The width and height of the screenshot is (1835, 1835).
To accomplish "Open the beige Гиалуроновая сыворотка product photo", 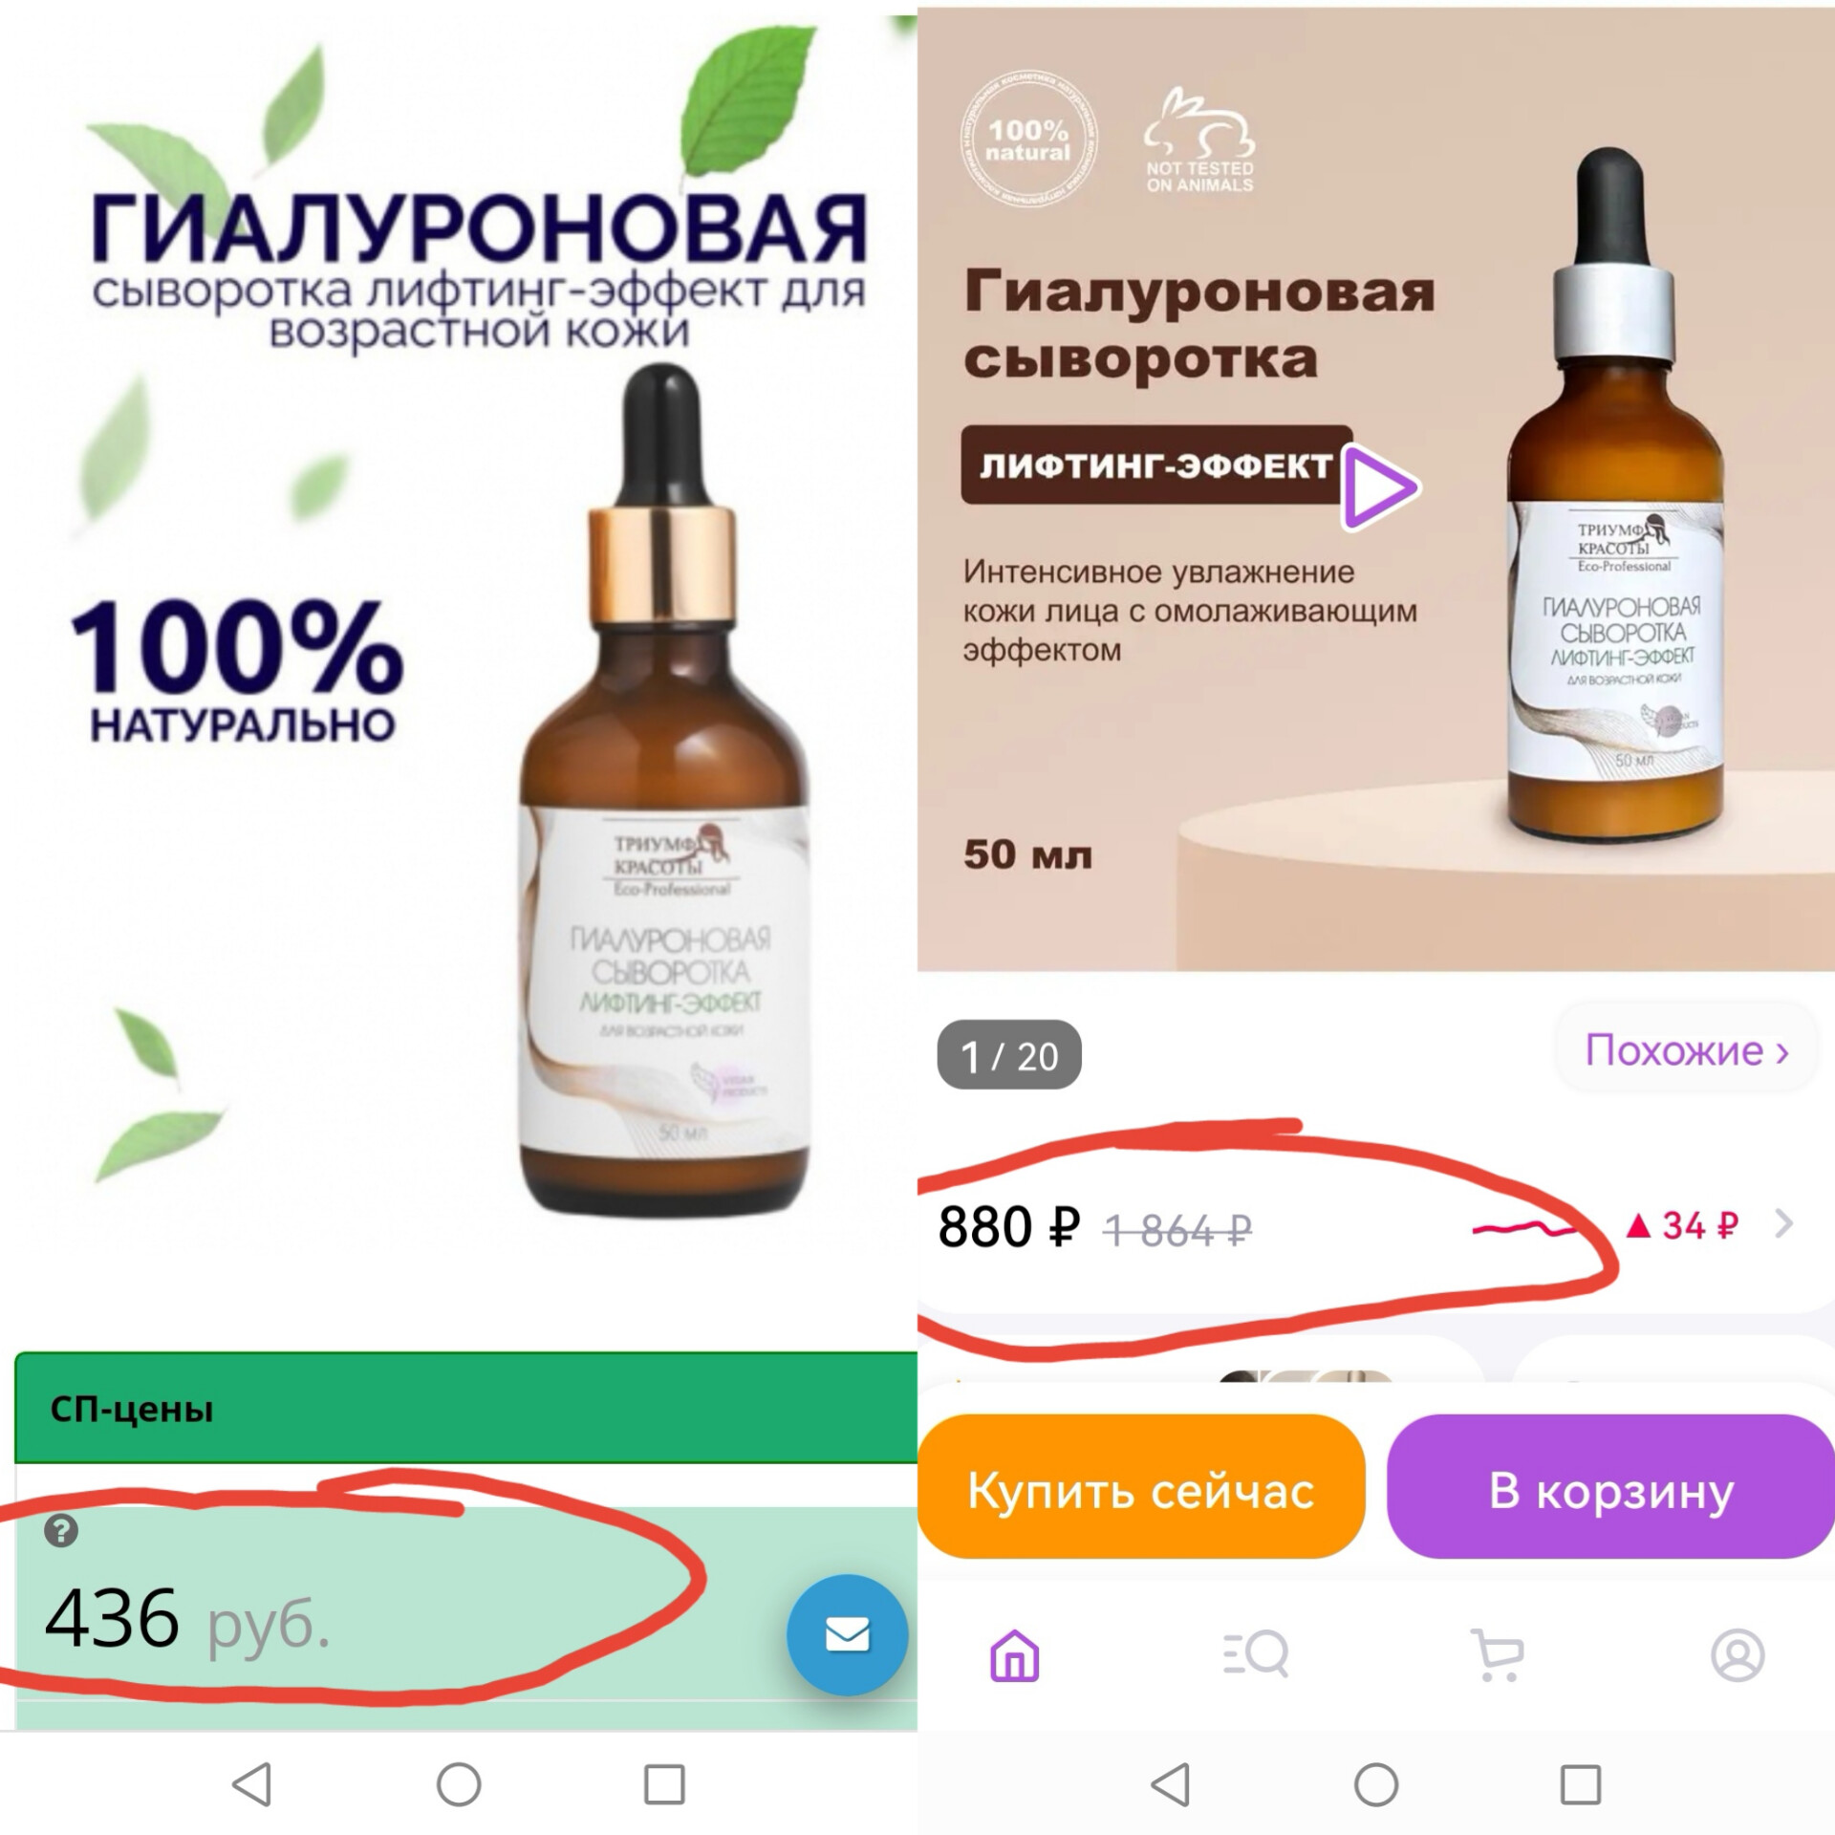I will tap(1376, 489).
